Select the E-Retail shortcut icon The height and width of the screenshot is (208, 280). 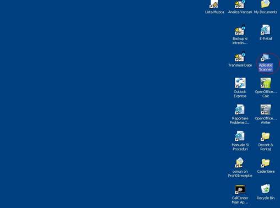point(266,30)
